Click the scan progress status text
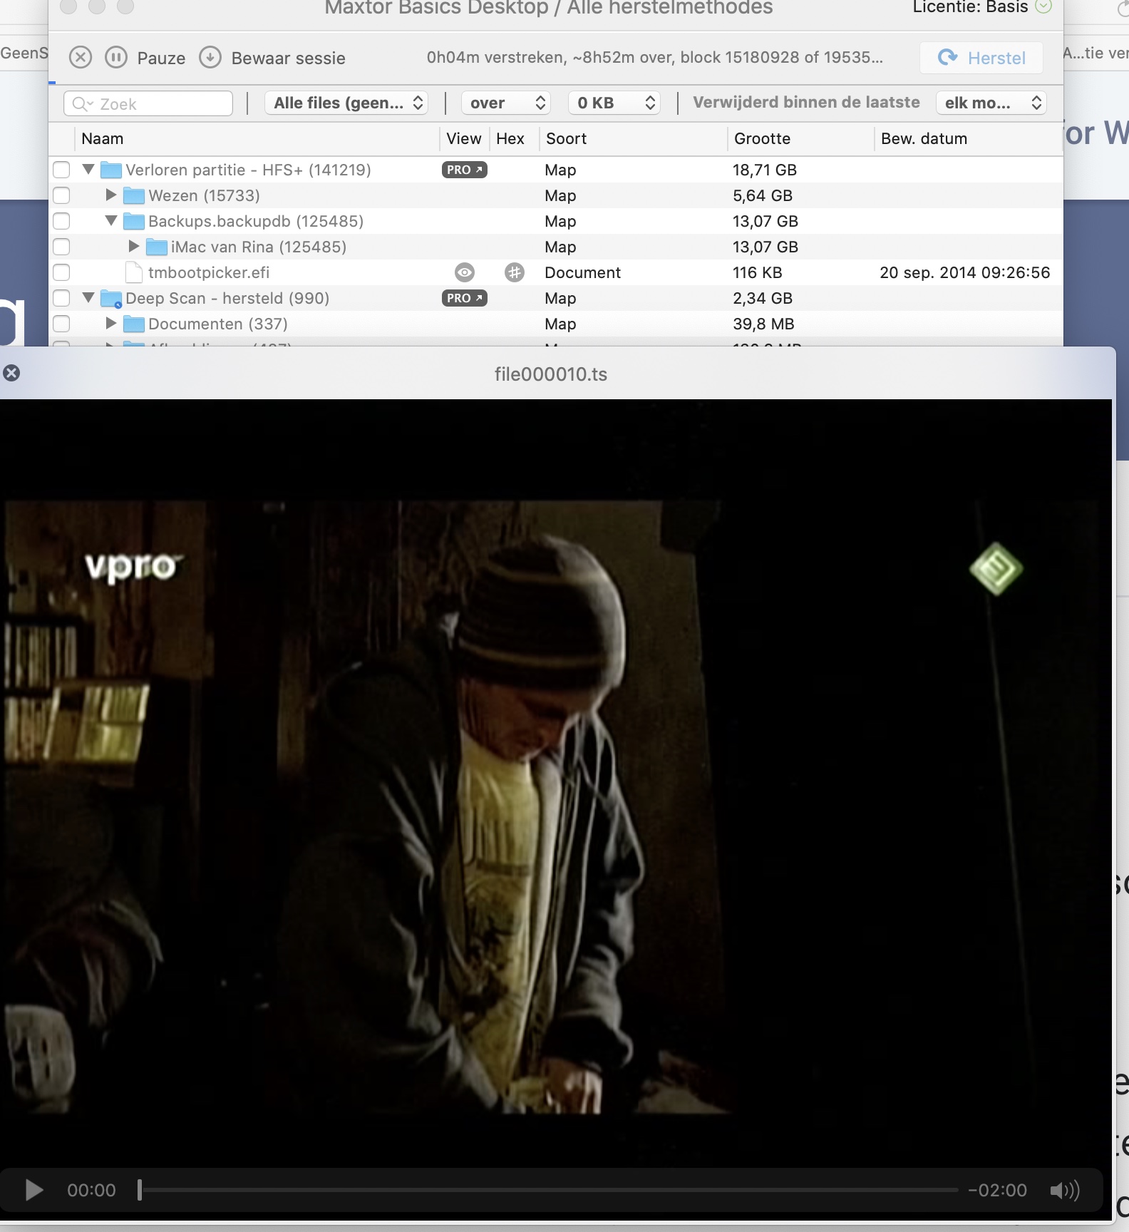Image resolution: width=1129 pixels, height=1232 pixels. 654,58
